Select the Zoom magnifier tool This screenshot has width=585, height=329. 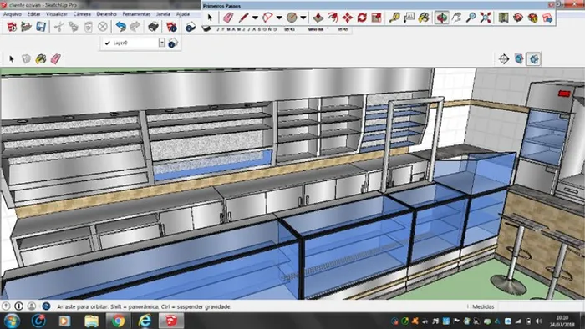(x=471, y=18)
